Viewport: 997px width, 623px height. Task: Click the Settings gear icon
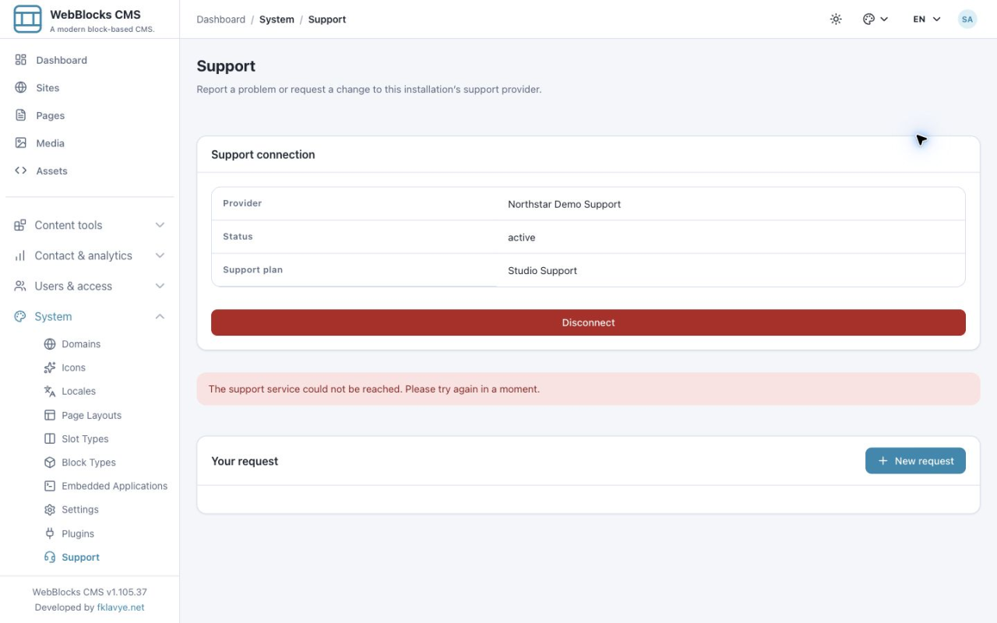[50, 509]
